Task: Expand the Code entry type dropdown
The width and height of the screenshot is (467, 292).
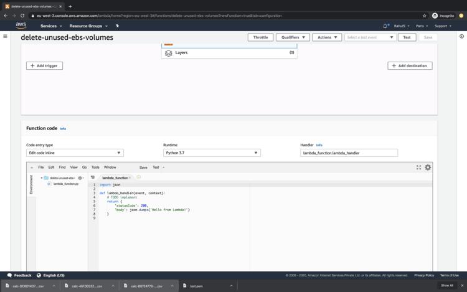Action: pos(75,153)
